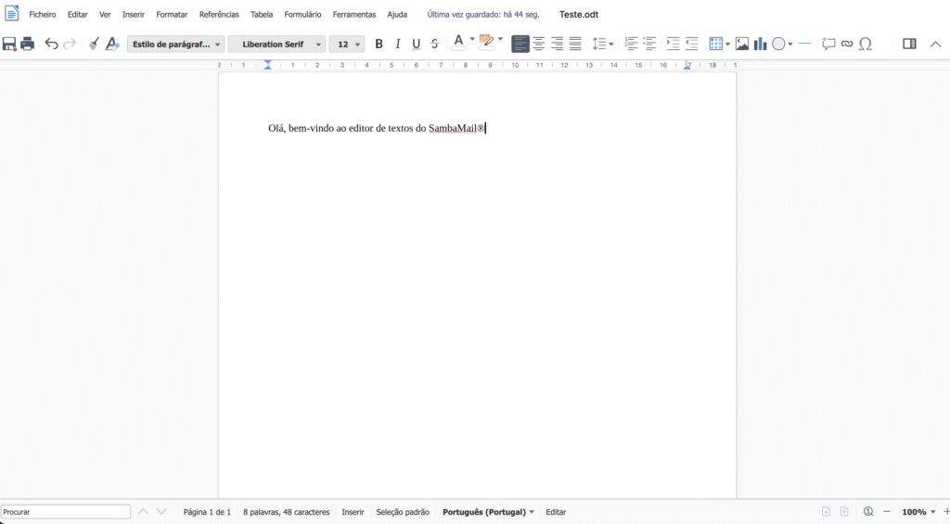The height and width of the screenshot is (524, 950).
Task: Click the Save document icon
Action: pos(9,44)
